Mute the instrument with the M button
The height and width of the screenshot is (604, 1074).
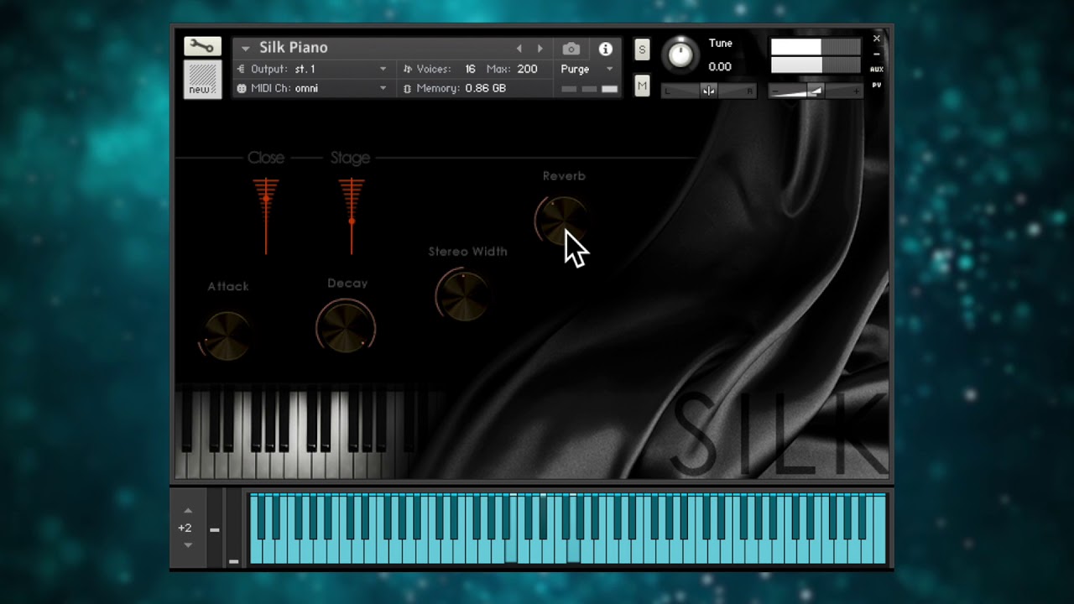point(642,86)
